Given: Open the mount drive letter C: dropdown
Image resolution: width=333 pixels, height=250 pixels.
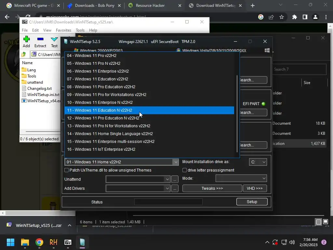Looking at the screenshot, I should [258, 162].
